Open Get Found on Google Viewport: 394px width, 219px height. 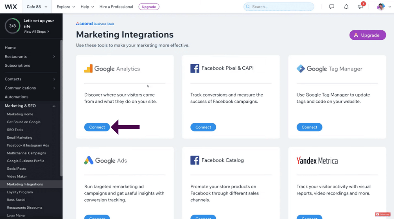click(x=24, y=122)
